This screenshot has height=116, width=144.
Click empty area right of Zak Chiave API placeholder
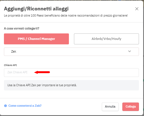[x=94, y=72]
